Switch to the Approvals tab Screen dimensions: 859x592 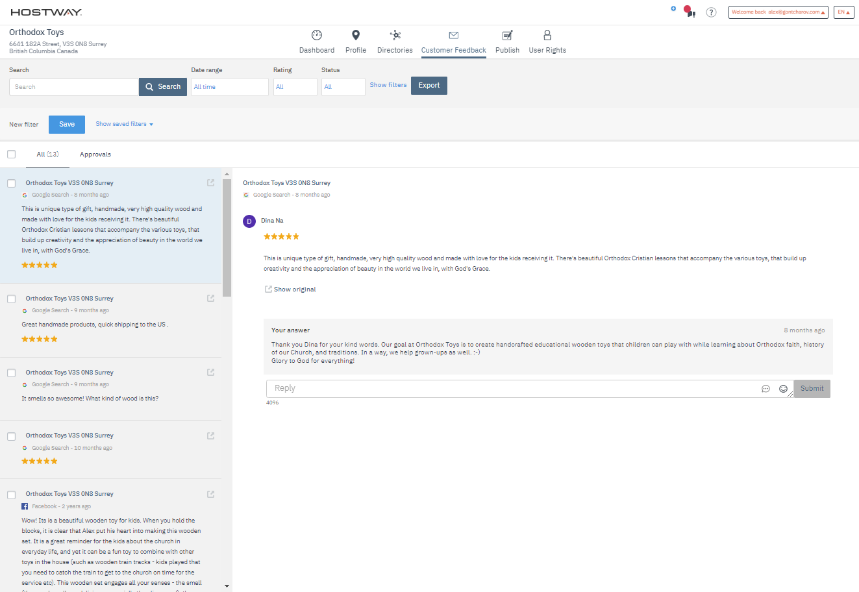click(x=95, y=154)
